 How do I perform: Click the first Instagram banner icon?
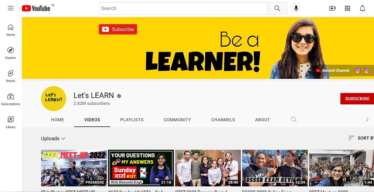tap(358, 70)
